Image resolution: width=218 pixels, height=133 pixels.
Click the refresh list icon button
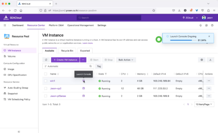[46, 60]
